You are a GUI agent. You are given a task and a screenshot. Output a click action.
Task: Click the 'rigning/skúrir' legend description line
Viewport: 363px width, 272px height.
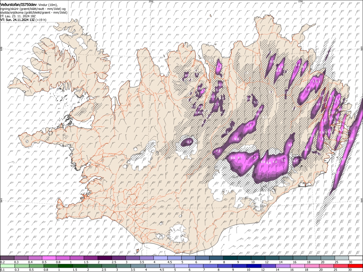tap(33, 9)
